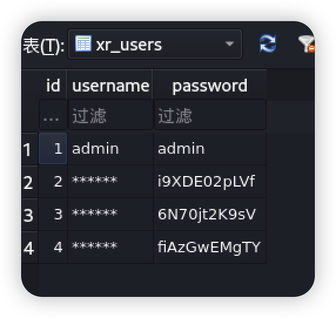Click the table icon beside xr_users
The image size is (336, 318).
pos(83,43)
